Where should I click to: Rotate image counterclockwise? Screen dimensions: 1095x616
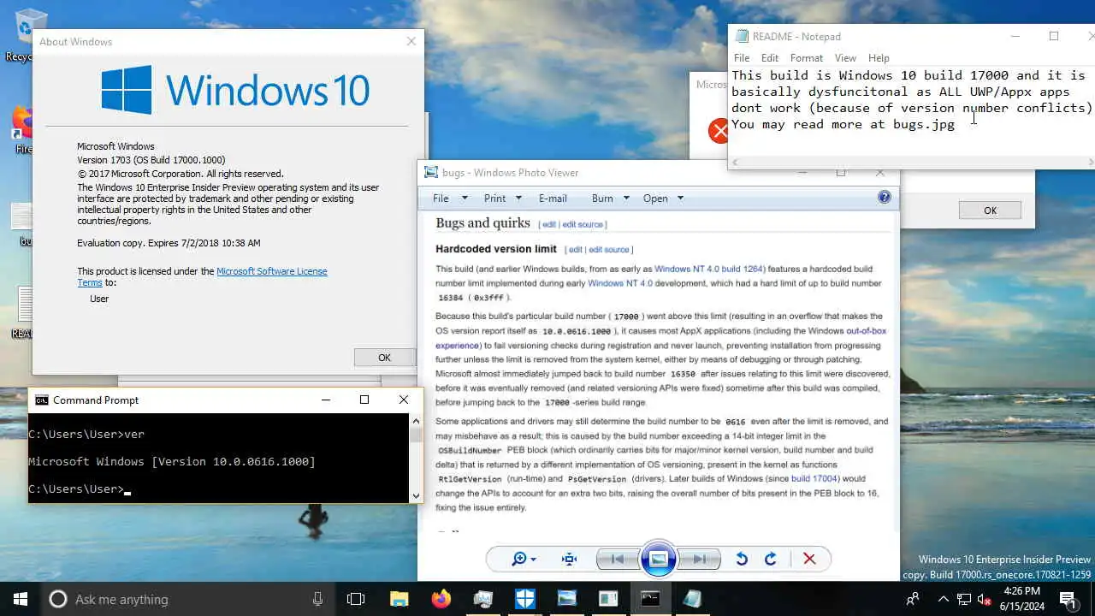point(742,559)
